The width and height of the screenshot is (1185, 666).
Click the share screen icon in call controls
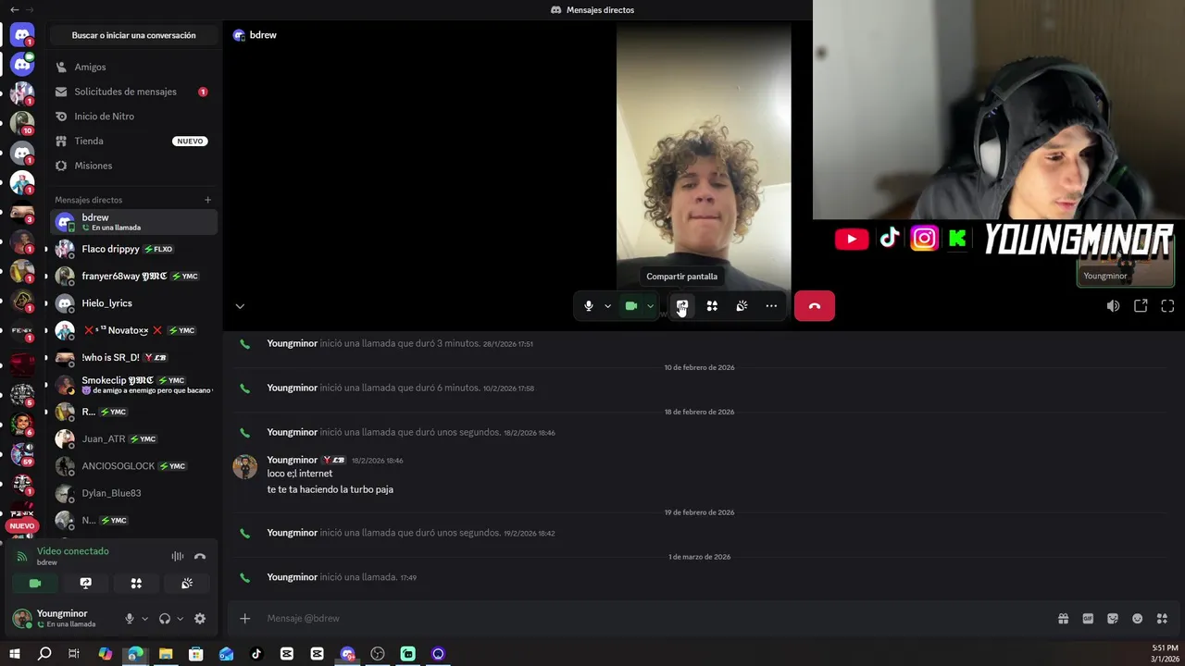[x=681, y=306]
